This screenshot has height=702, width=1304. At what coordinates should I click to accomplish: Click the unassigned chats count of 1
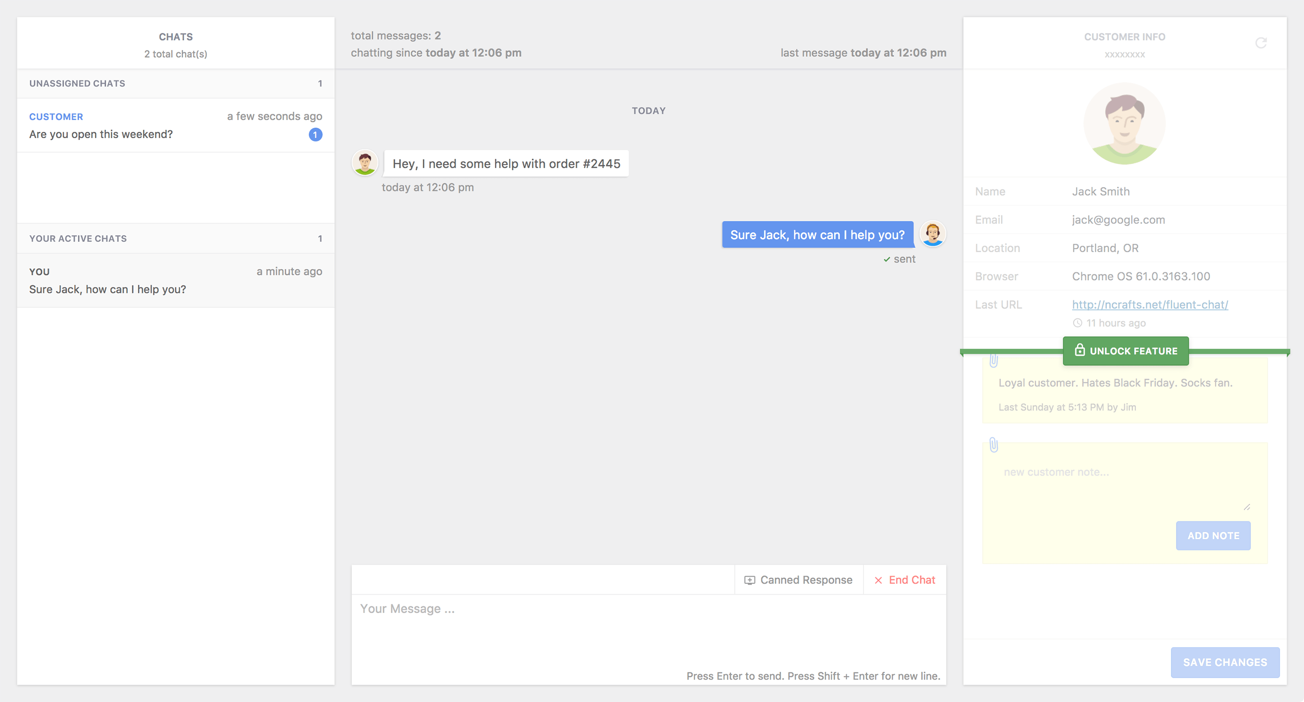pos(320,83)
